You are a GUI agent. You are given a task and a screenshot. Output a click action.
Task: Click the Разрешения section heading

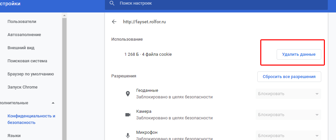click(124, 76)
